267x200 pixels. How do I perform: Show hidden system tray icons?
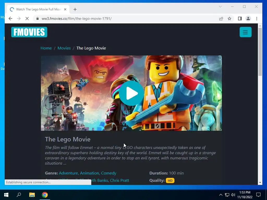point(221,195)
